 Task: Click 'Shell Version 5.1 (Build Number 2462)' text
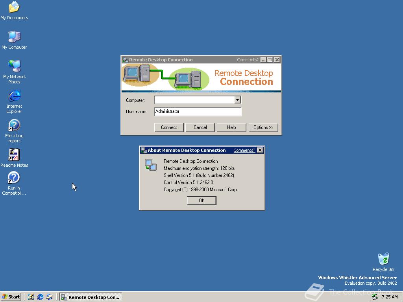[x=199, y=175]
